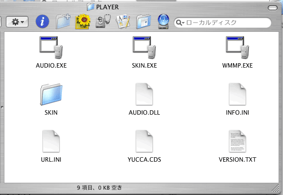Click the VERSION.TXT filename label
Image resolution: width=283 pixels, height=195 pixels.
click(x=237, y=160)
